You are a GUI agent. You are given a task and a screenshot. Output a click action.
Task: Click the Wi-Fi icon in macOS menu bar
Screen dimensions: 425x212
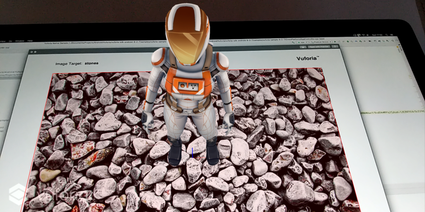(363, 35)
